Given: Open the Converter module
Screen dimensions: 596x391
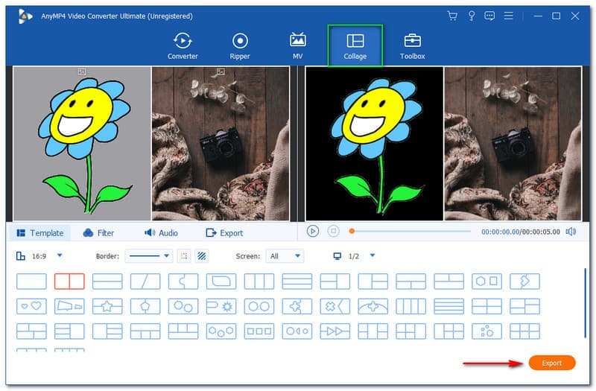Looking at the screenshot, I should (x=183, y=45).
